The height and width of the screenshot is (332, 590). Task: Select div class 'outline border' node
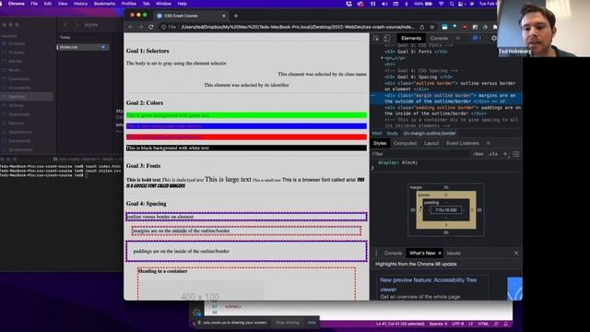click(x=450, y=86)
